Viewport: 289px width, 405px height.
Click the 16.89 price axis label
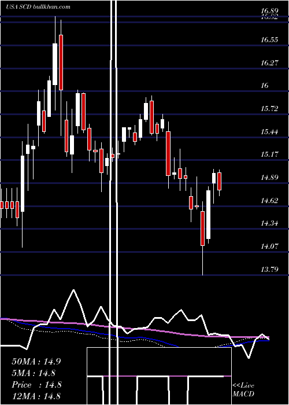point(269,11)
